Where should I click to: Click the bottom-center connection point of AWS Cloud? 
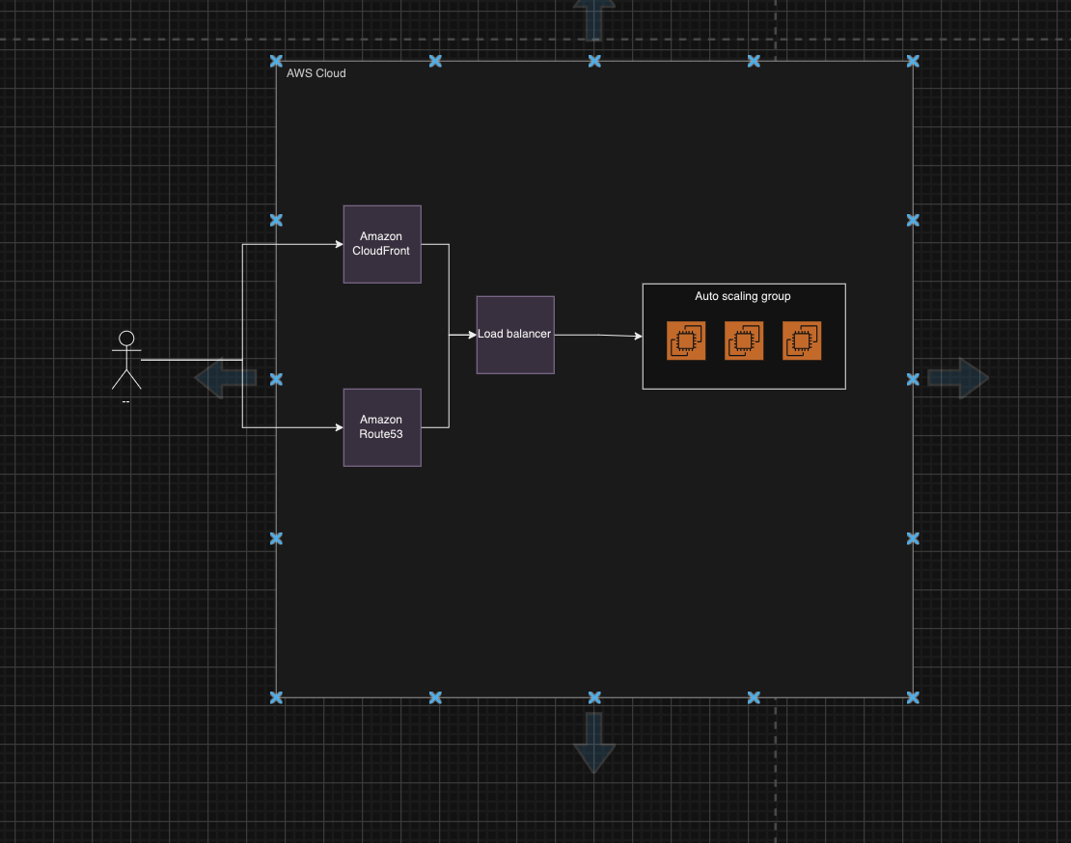(594, 697)
